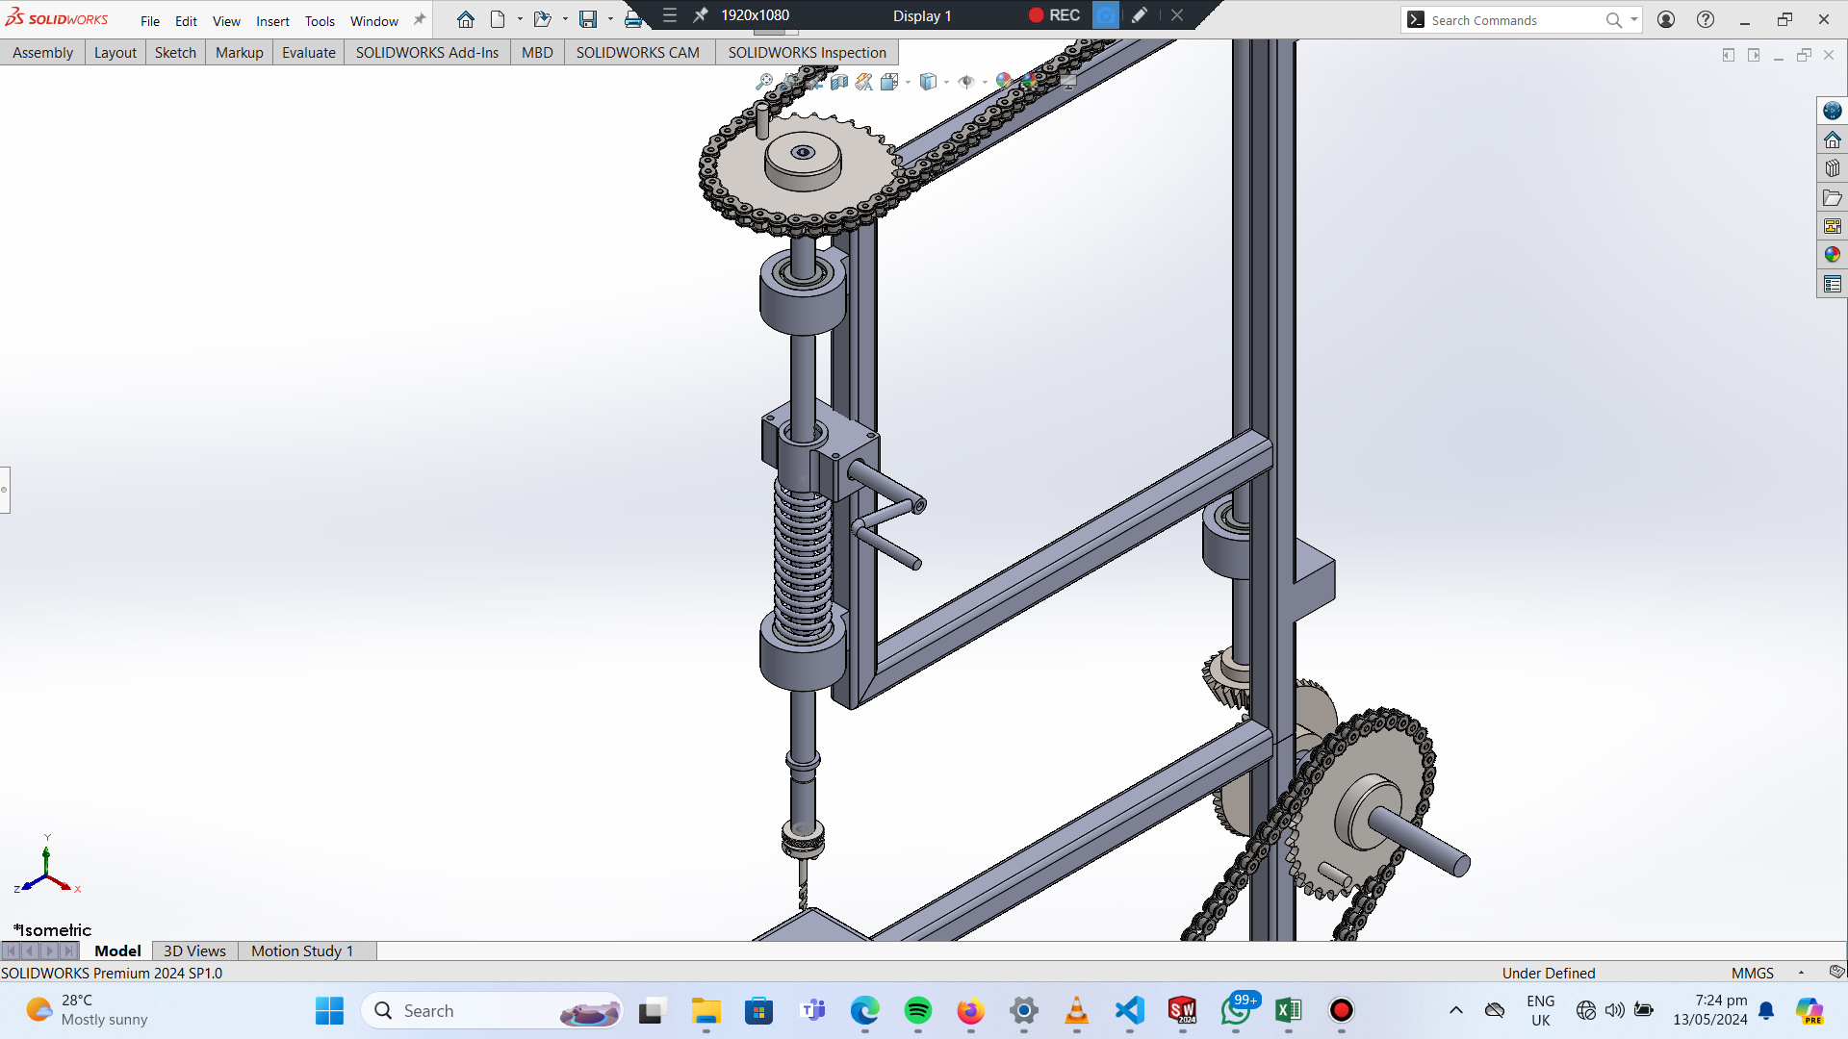The width and height of the screenshot is (1848, 1039).
Task: Click the Save icon in the toolbar
Action: coord(588,19)
